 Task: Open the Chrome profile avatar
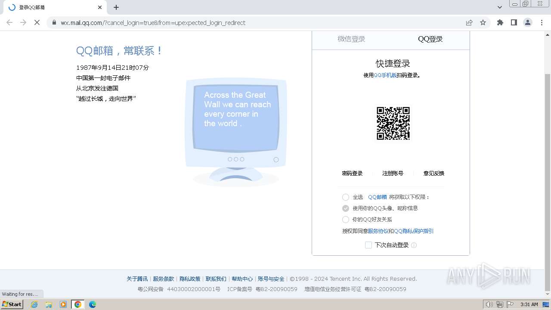tap(528, 22)
